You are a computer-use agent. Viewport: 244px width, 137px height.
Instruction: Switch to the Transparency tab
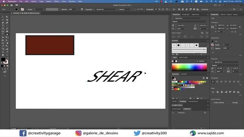(x=193, y=102)
